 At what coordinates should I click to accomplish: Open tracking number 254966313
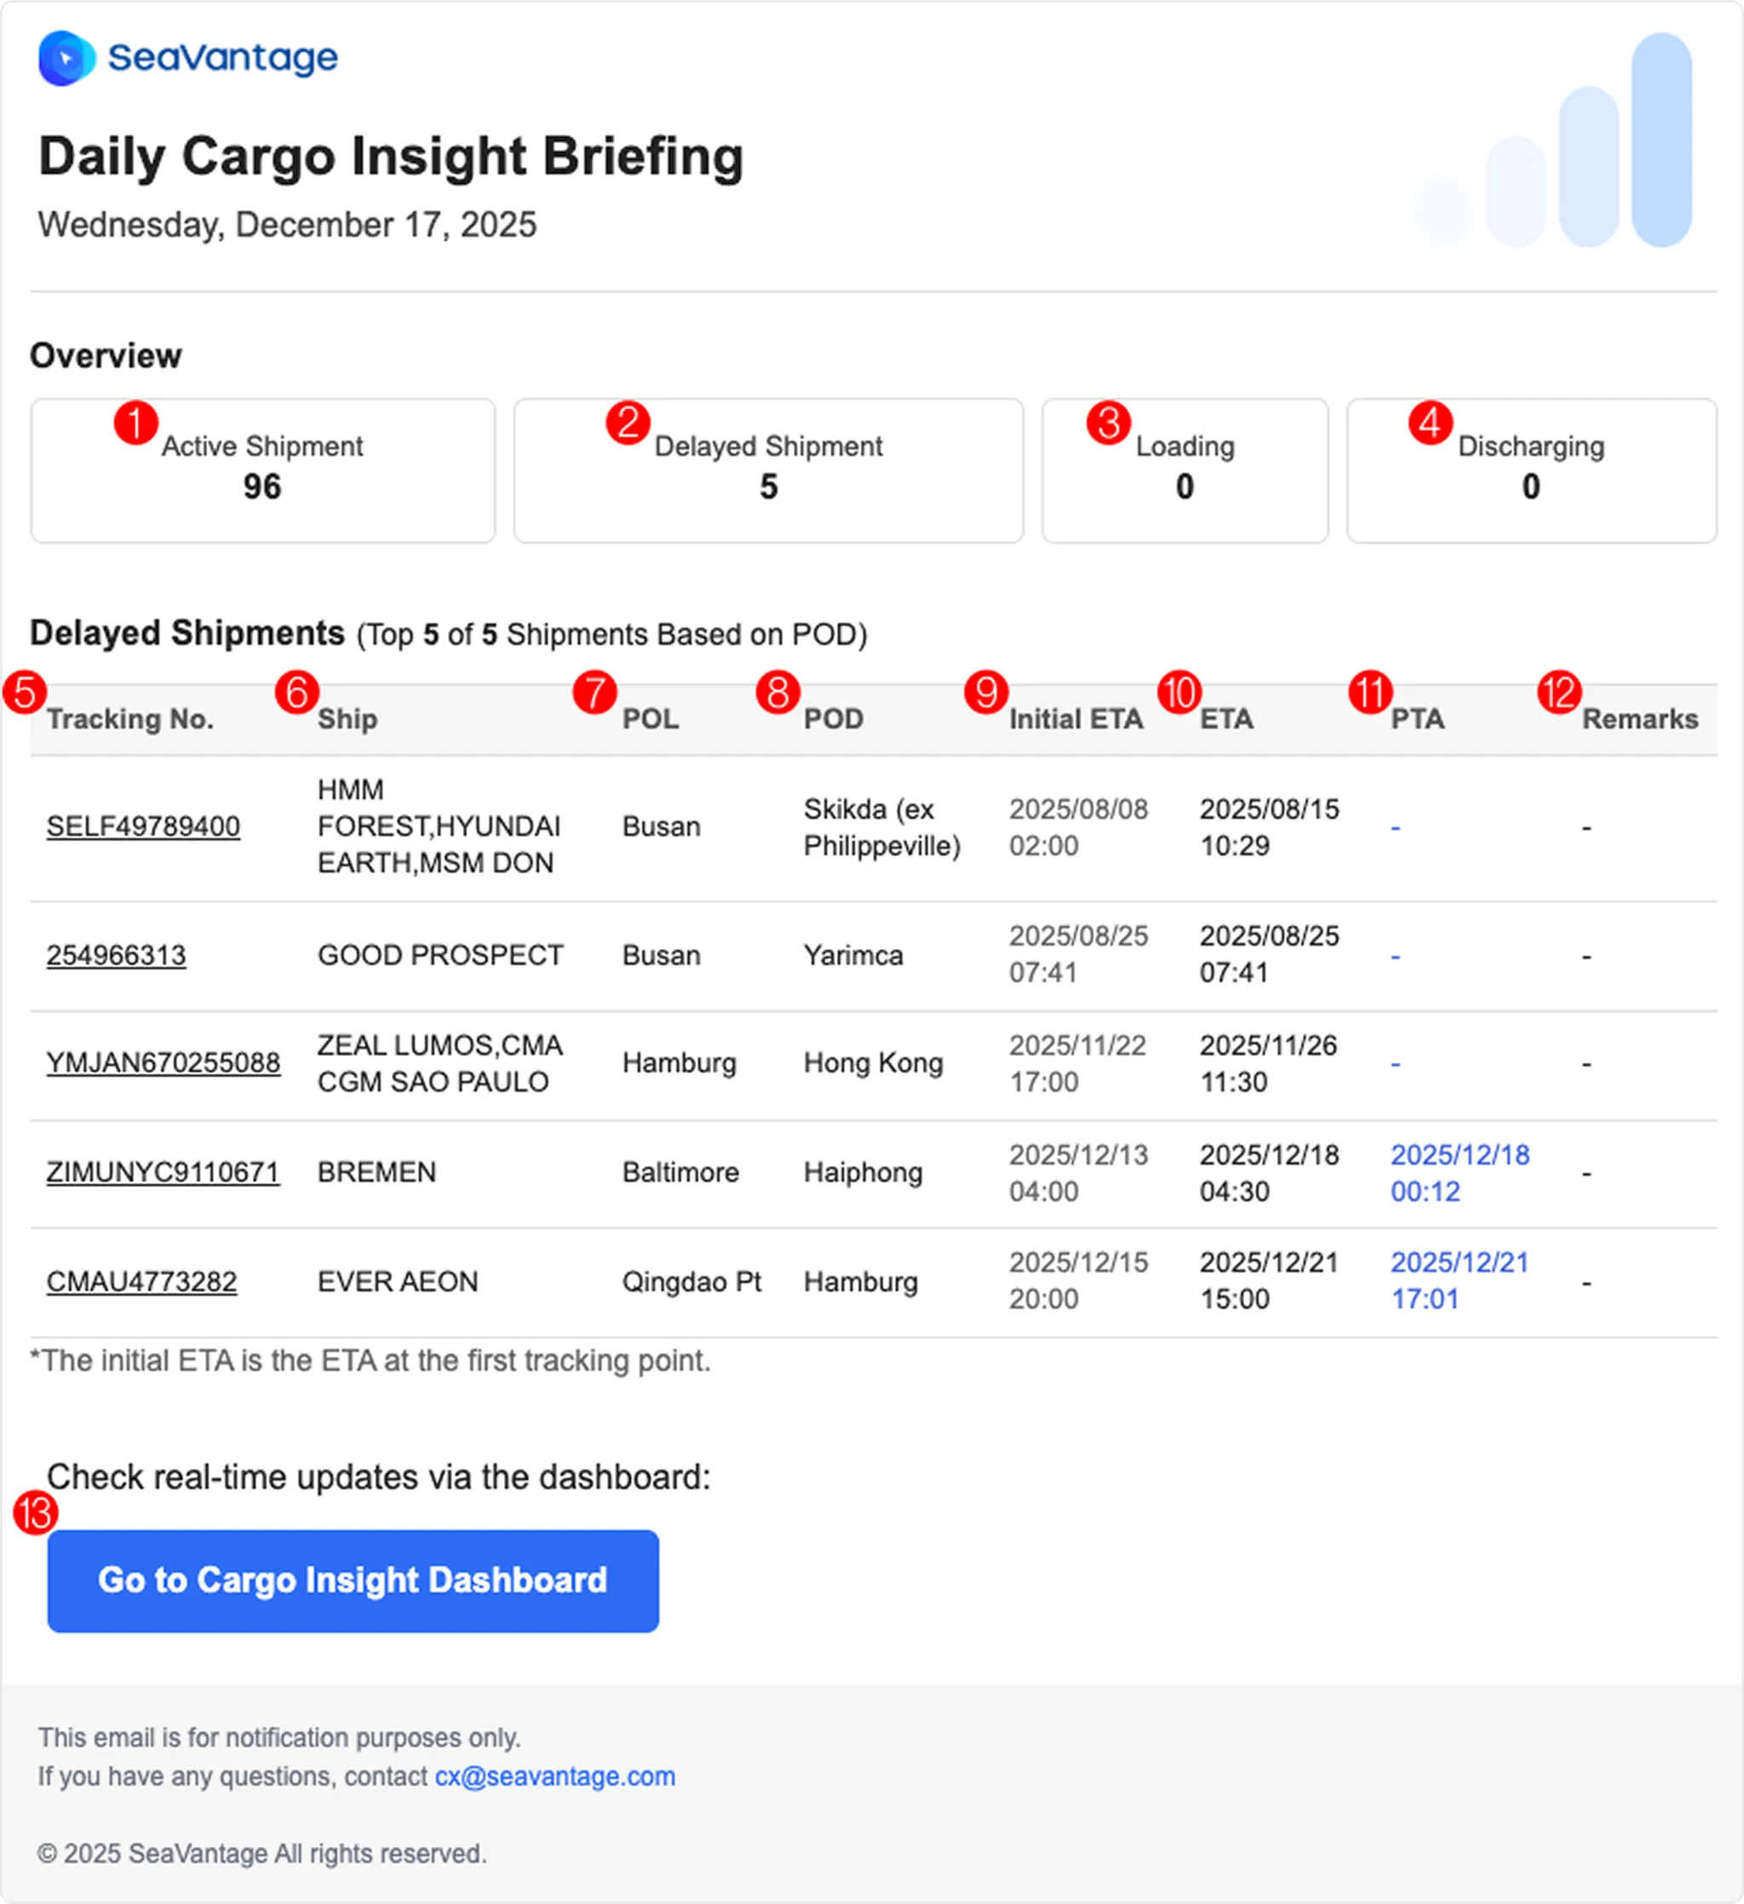point(116,955)
